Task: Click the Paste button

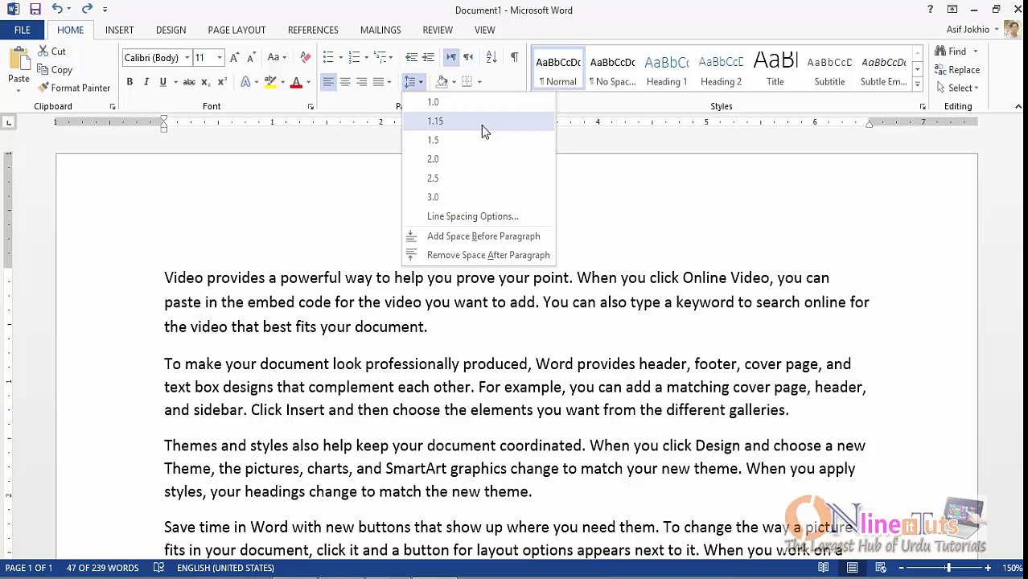Action: pyautogui.click(x=19, y=66)
